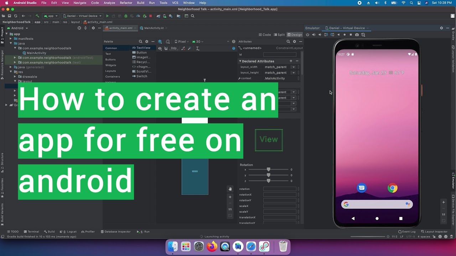456x256 pixels.
Task: Open the Profiler gauge icon in toolbar
Action: tap(138, 16)
